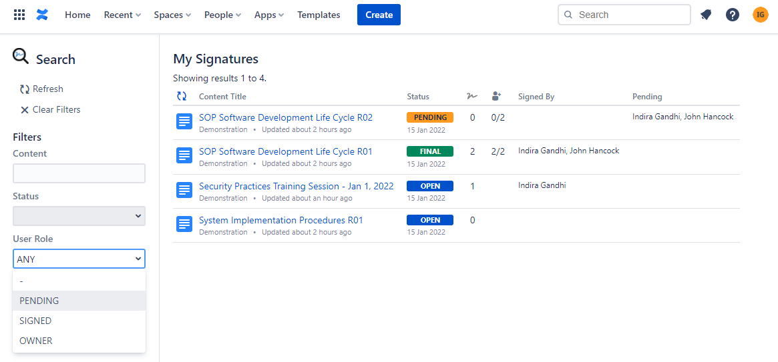Click the top Search box
Image resolution: width=778 pixels, height=362 pixels.
624,15
